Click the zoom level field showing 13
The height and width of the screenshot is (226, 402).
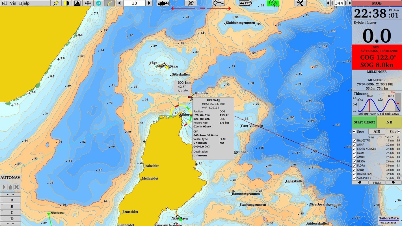pyautogui.click(x=134, y=3)
